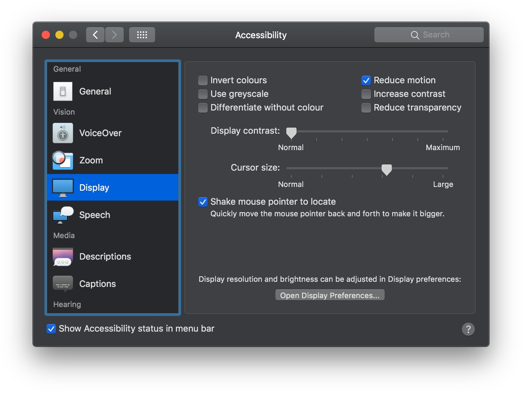Enable Reduce transparency checkbox
522x393 pixels.
[366, 108]
